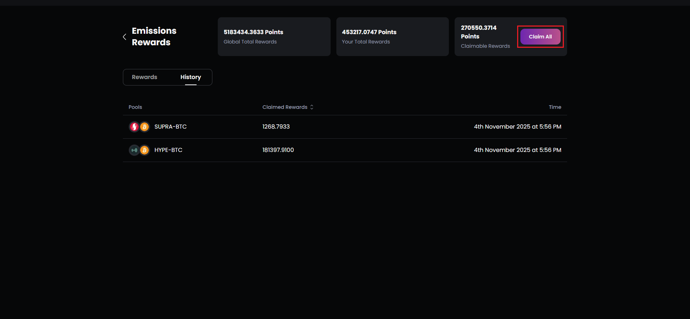The image size is (690, 319).
Task: Select the History tab
Action: tap(190, 77)
